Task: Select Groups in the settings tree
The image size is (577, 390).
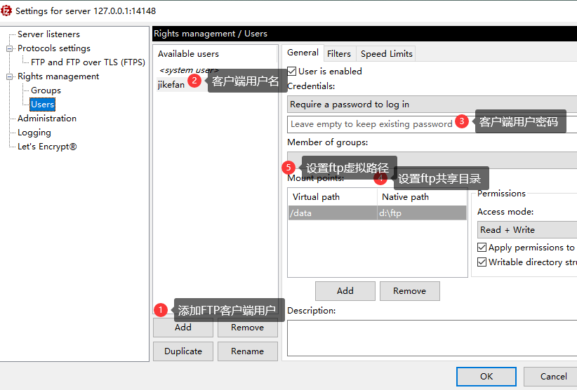Action: tap(46, 90)
